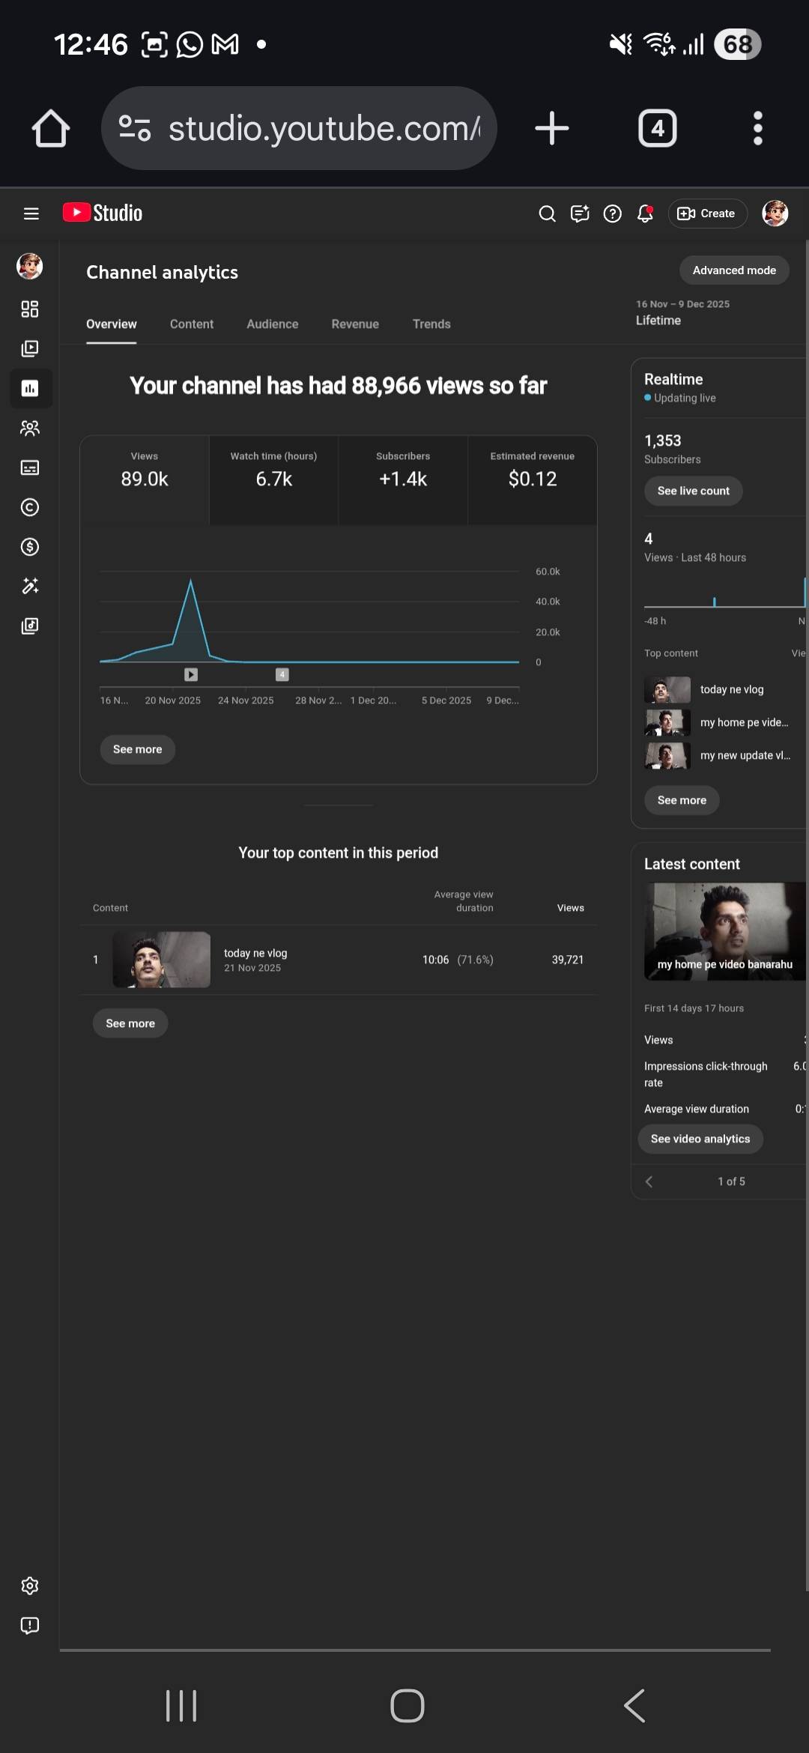Click the notifications bell icon
The image size is (809, 1753).
645,214
